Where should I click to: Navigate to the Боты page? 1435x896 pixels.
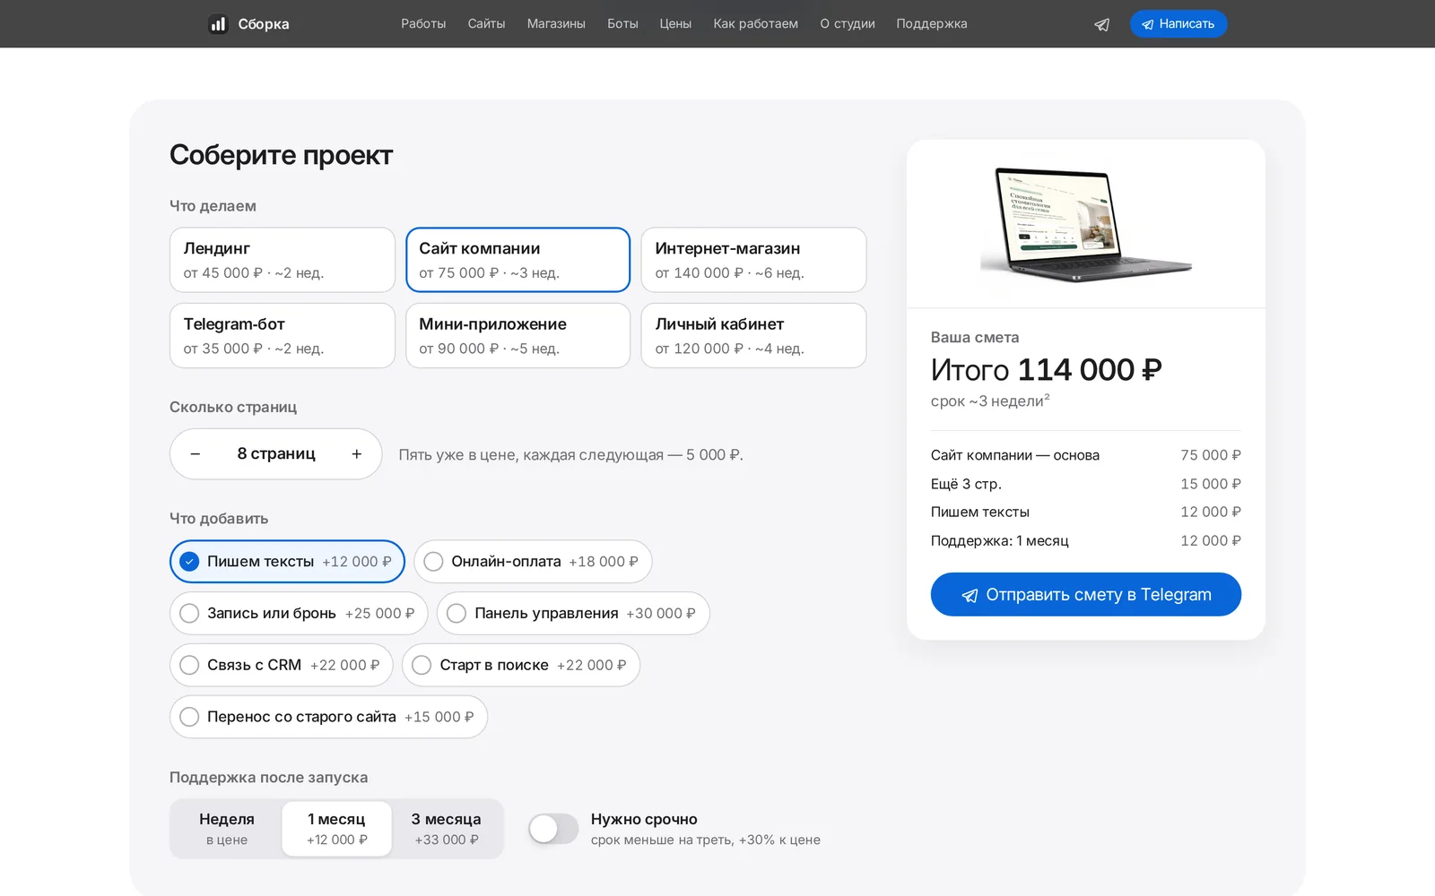click(x=622, y=24)
